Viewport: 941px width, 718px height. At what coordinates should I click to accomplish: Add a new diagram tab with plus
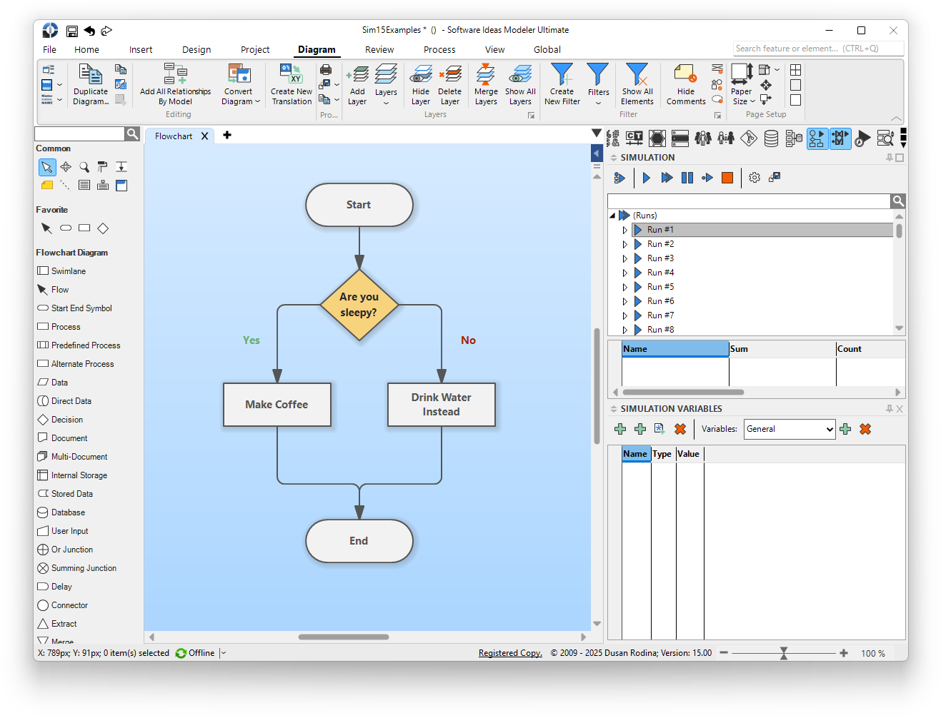point(227,135)
